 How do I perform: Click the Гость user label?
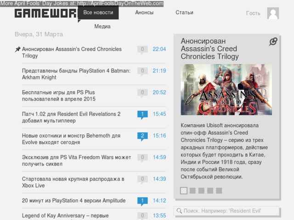(x=253, y=13)
